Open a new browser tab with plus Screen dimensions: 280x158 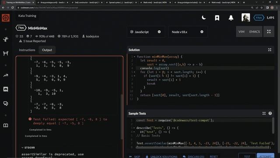(x=244, y=3)
